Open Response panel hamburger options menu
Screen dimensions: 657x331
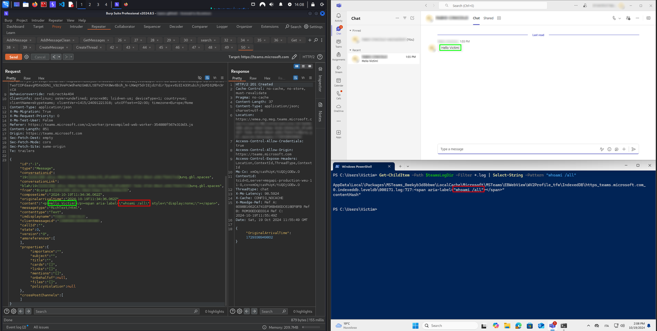(x=310, y=78)
